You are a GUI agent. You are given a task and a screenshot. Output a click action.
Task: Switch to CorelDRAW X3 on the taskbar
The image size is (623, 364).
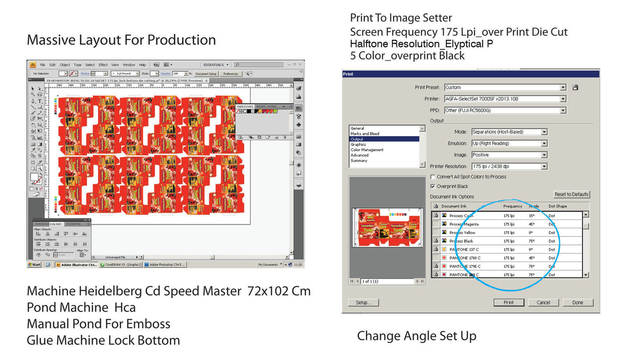click(x=121, y=265)
